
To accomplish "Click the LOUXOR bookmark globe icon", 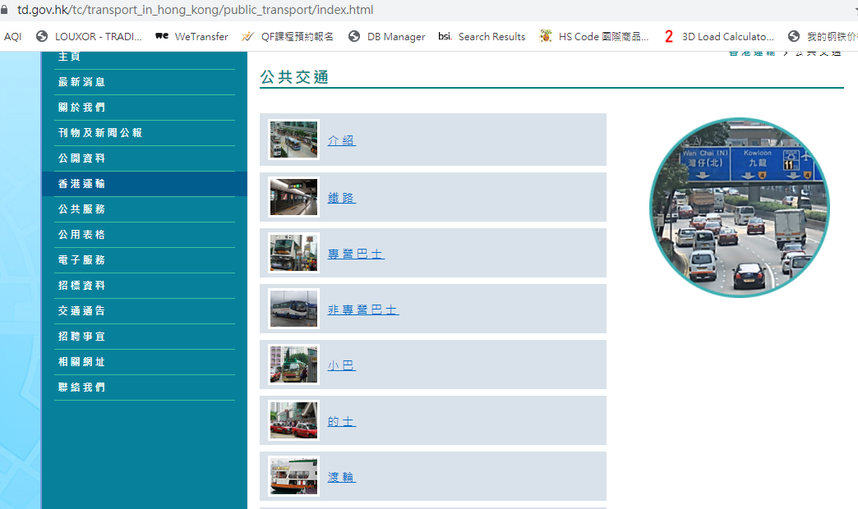I will click(42, 36).
